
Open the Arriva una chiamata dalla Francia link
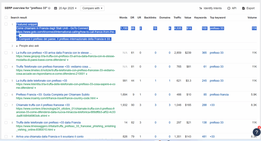tap(50, 136)
